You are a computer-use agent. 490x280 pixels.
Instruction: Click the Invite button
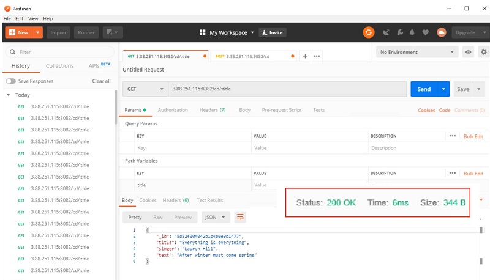[x=273, y=32]
